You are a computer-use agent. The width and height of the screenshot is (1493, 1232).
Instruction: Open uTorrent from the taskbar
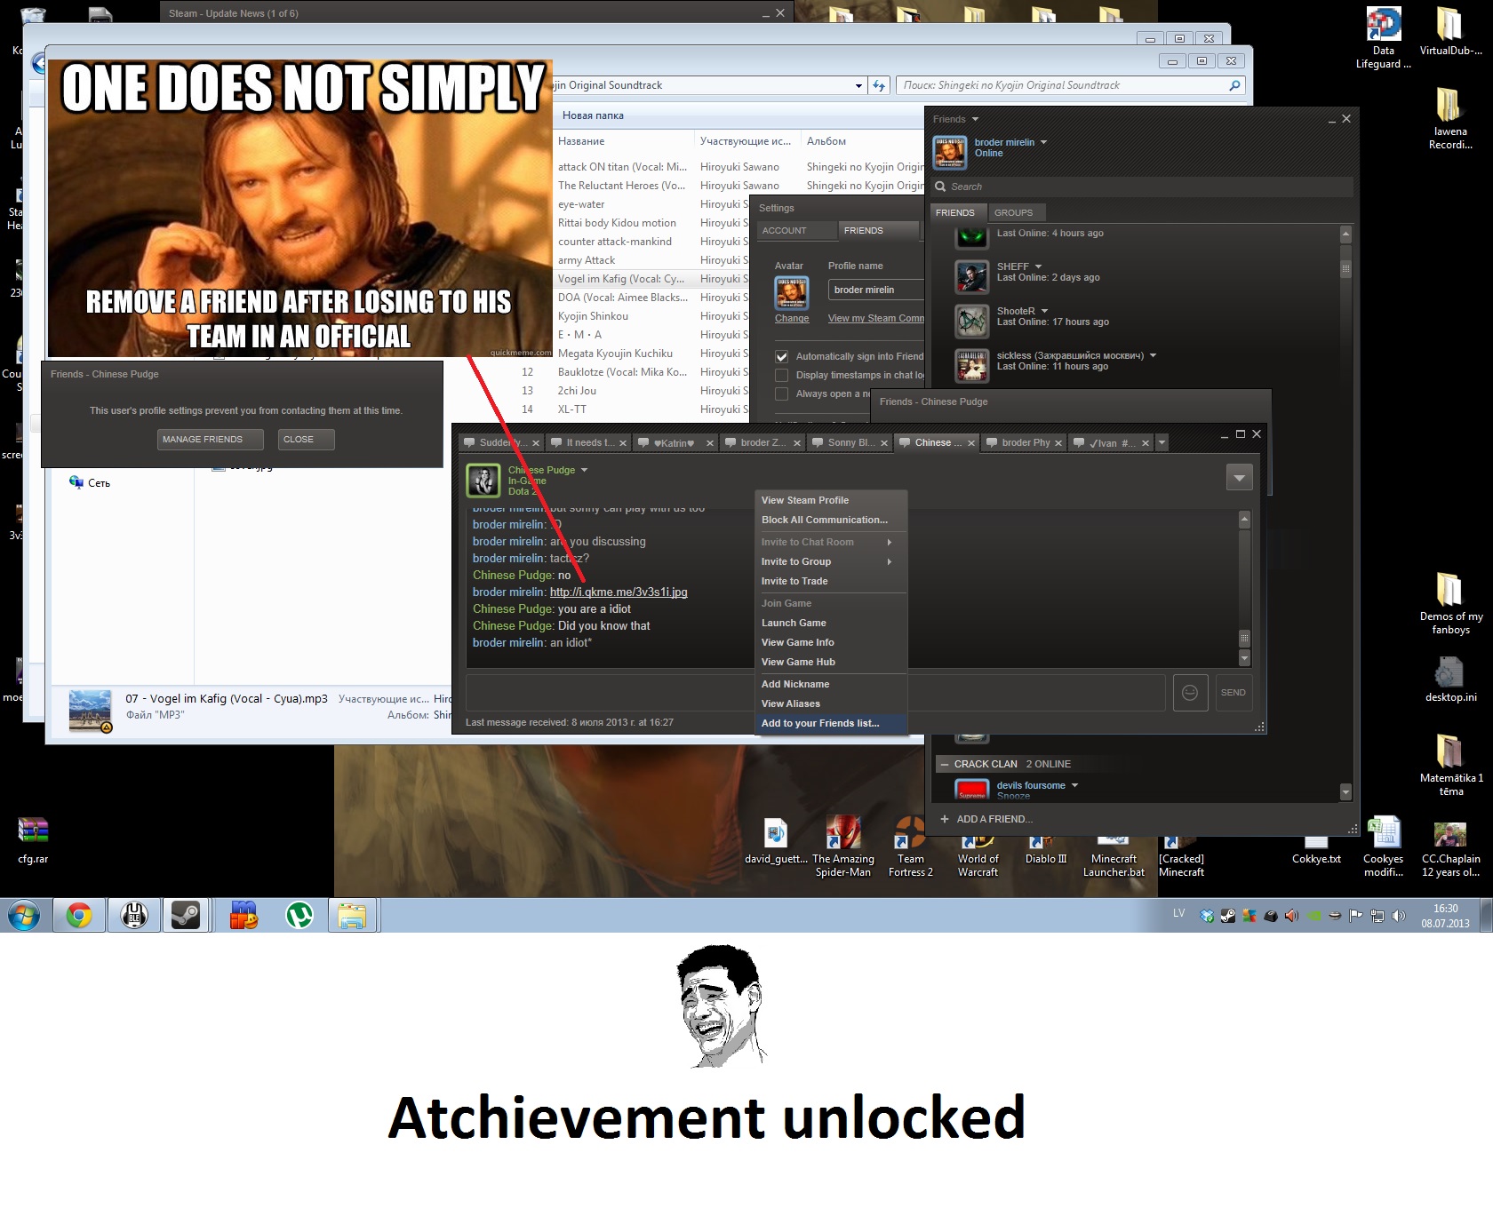click(299, 915)
